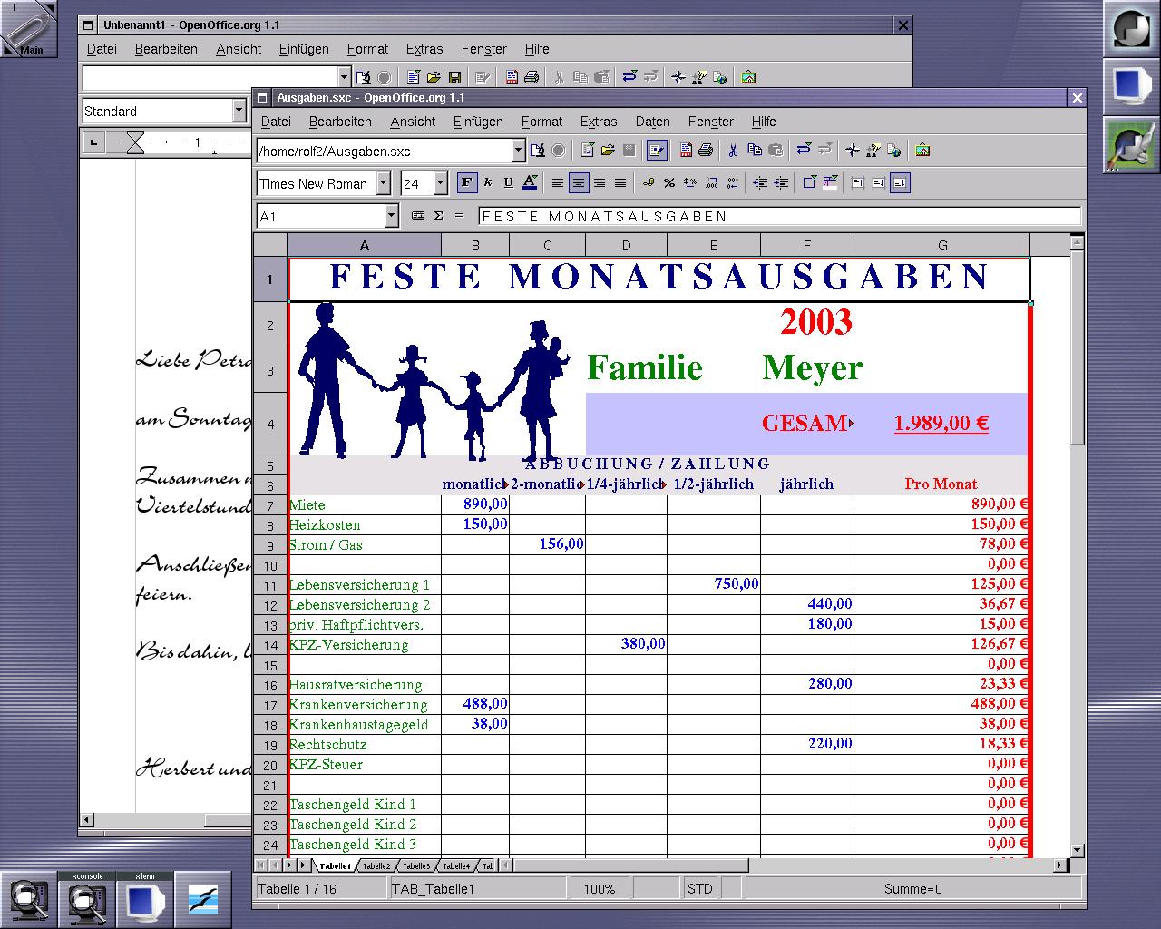1161x929 pixels.
Task: Toggle italic formatting button
Action: point(488,183)
